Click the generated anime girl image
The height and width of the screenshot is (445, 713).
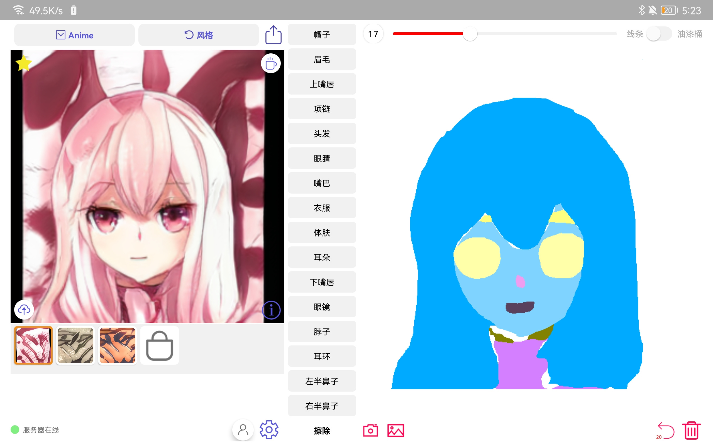[x=147, y=186]
